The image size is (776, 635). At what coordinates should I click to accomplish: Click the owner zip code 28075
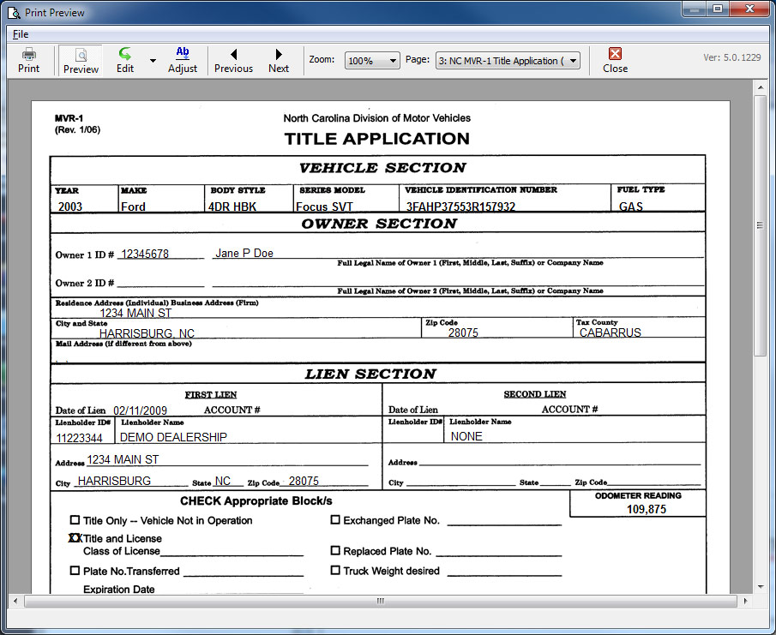coord(463,332)
